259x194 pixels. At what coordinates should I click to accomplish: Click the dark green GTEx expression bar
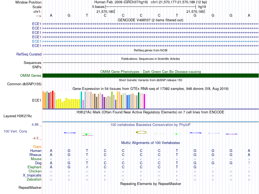tap(139, 100)
